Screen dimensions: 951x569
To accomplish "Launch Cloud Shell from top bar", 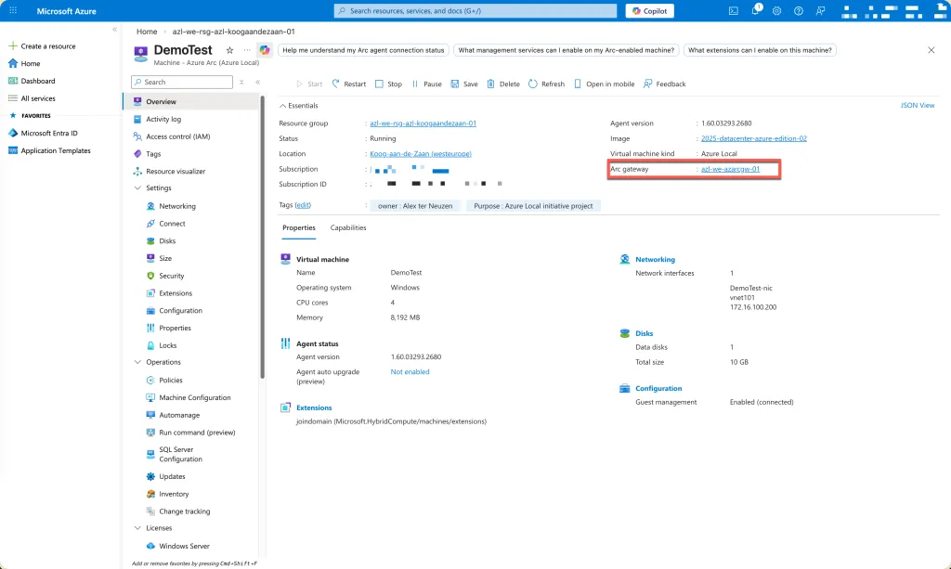I will 734,11.
